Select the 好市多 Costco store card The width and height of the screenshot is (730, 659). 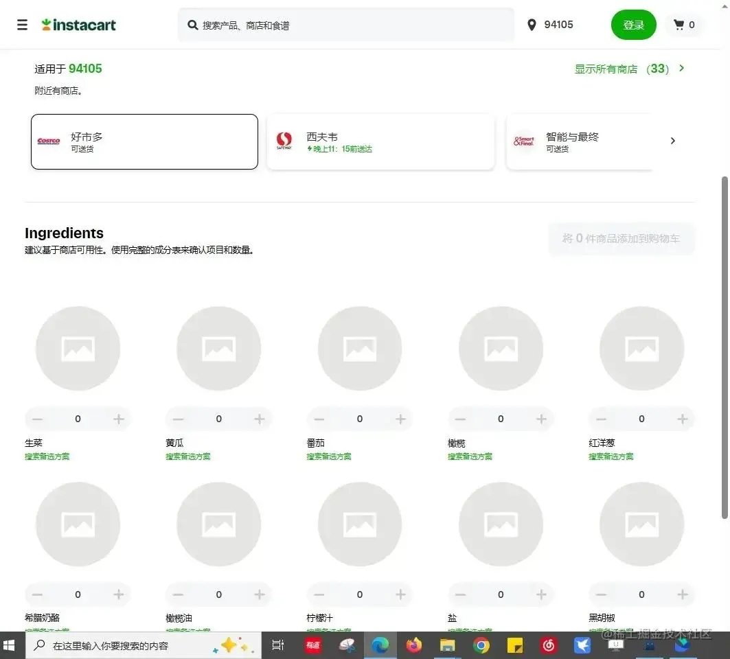[144, 141]
